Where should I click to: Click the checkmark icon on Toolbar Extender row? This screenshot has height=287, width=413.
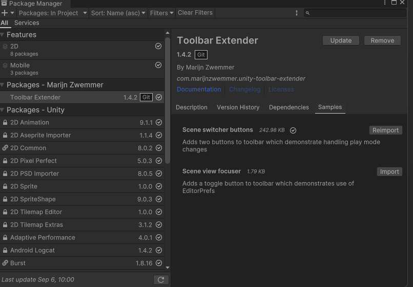pos(158,97)
